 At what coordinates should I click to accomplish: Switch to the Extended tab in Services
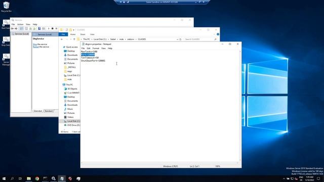(x=38, y=111)
